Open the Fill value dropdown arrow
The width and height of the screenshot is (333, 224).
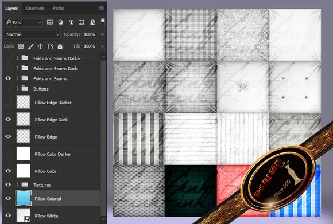click(x=102, y=46)
